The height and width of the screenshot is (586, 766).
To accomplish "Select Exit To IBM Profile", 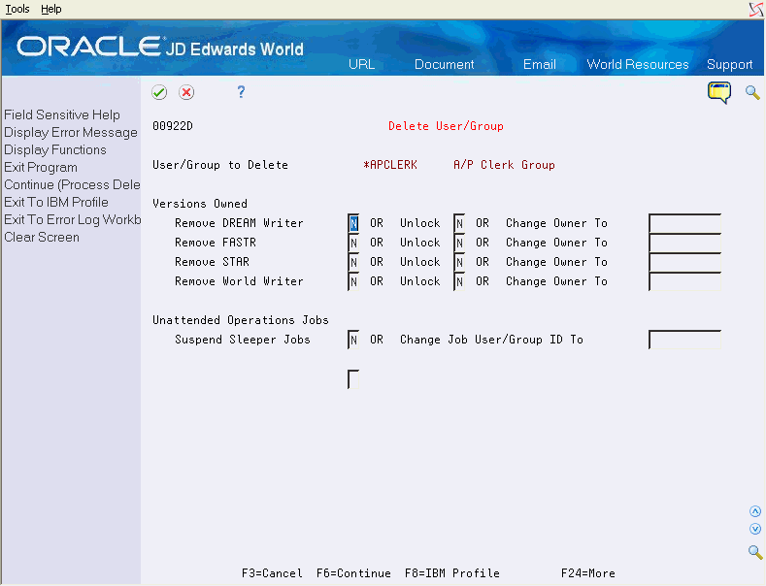I will click(x=56, y=202).
